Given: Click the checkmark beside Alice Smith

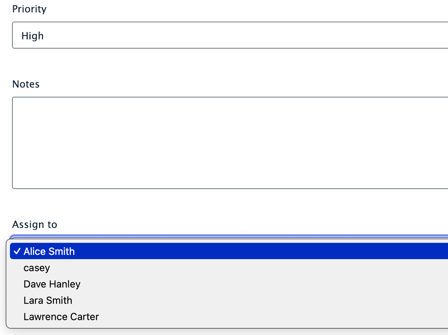Looking at the screenshot, I should 17,251.
